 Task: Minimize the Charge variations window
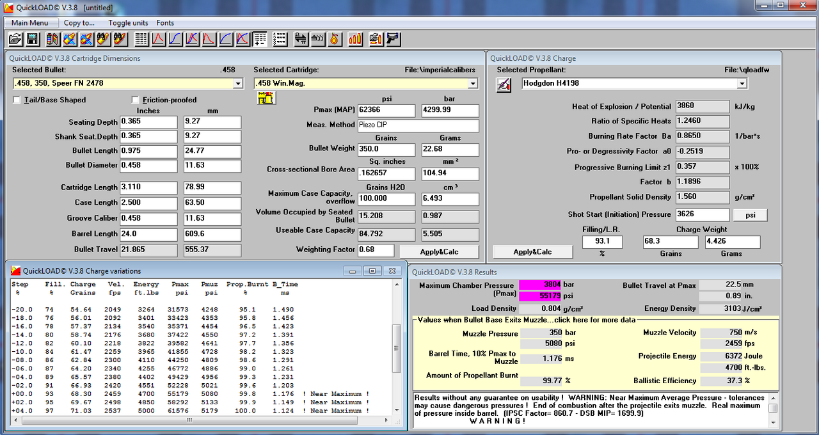[x=353, y=271]
